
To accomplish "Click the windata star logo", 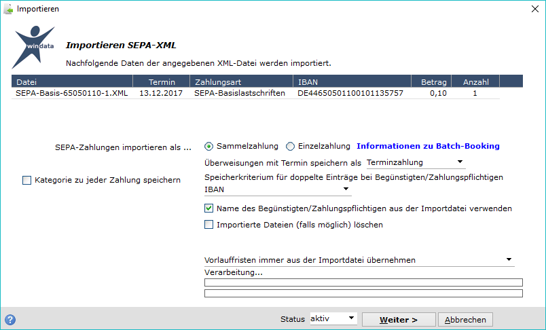I will click(33, 47).
